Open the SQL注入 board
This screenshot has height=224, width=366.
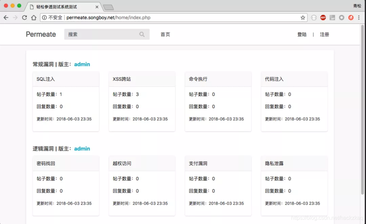click(x=45, y=79)
